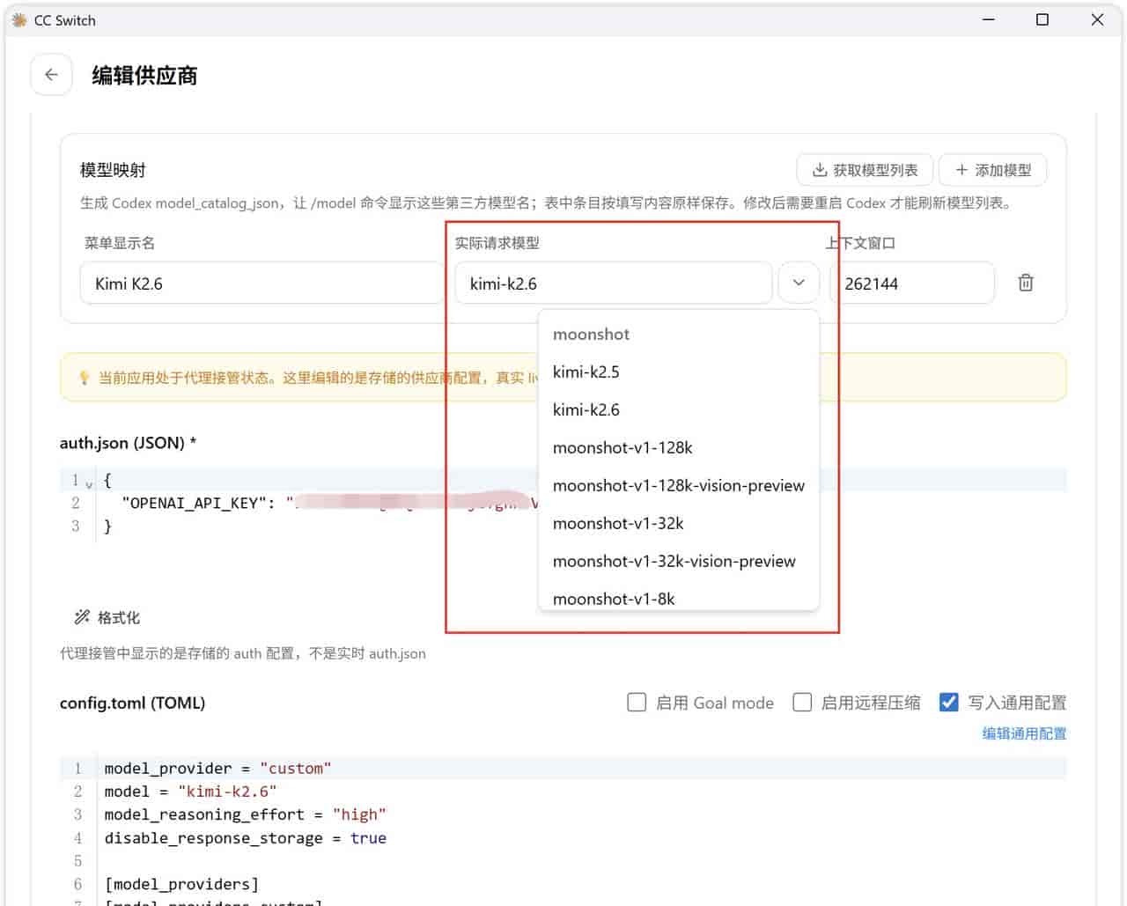The image size is (1127, 906).
Task: Select moonshot-v1-128k in the dropdown
Action: click(x=679, y=447)
